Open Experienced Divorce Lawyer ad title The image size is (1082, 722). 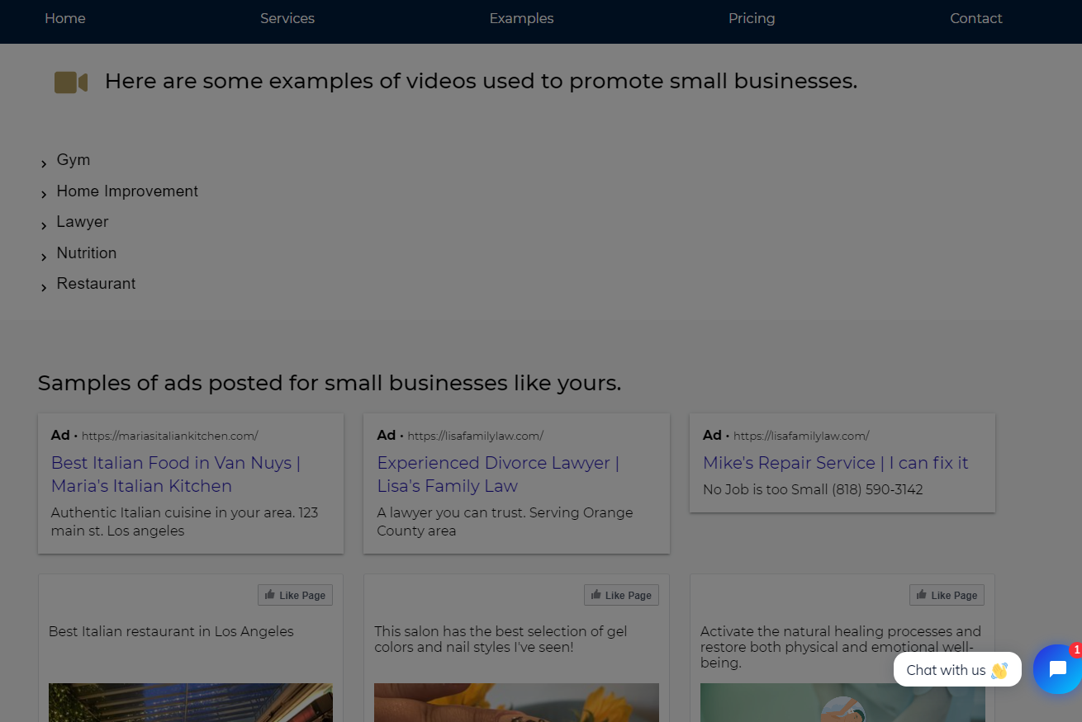tap(498, 474)
